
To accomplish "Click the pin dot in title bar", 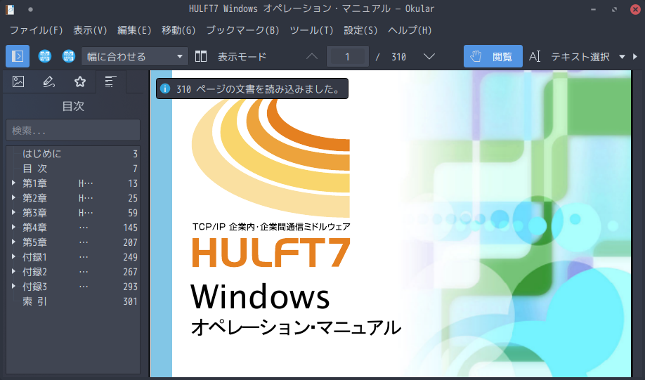I will [x=30, y=9].
